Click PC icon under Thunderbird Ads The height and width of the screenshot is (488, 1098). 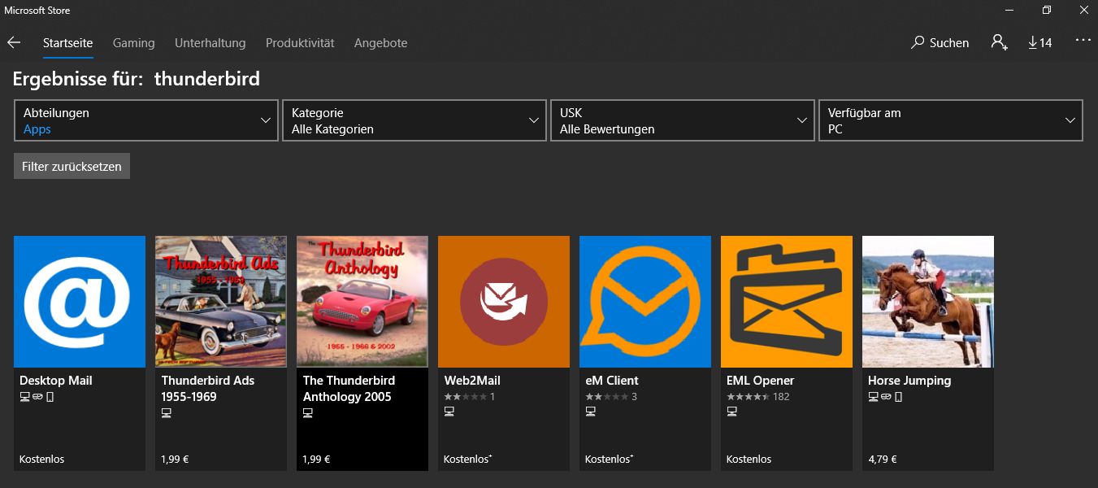point(167,413)
